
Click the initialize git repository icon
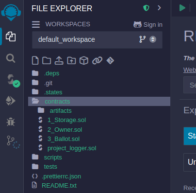110,61
